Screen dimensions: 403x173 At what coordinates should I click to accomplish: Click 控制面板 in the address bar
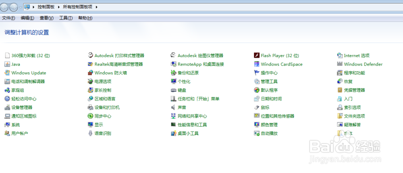pos(46,7)
